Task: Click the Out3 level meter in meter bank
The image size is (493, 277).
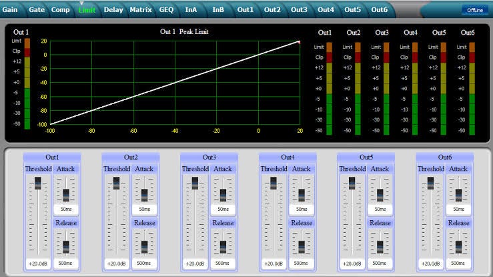Action: coord(386,89)
